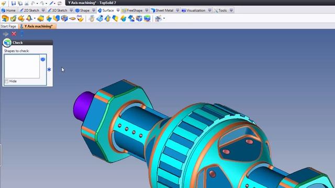Click the blue exclamation icon beside cancel
Screen dimensions: 335x188
(22, 33)
